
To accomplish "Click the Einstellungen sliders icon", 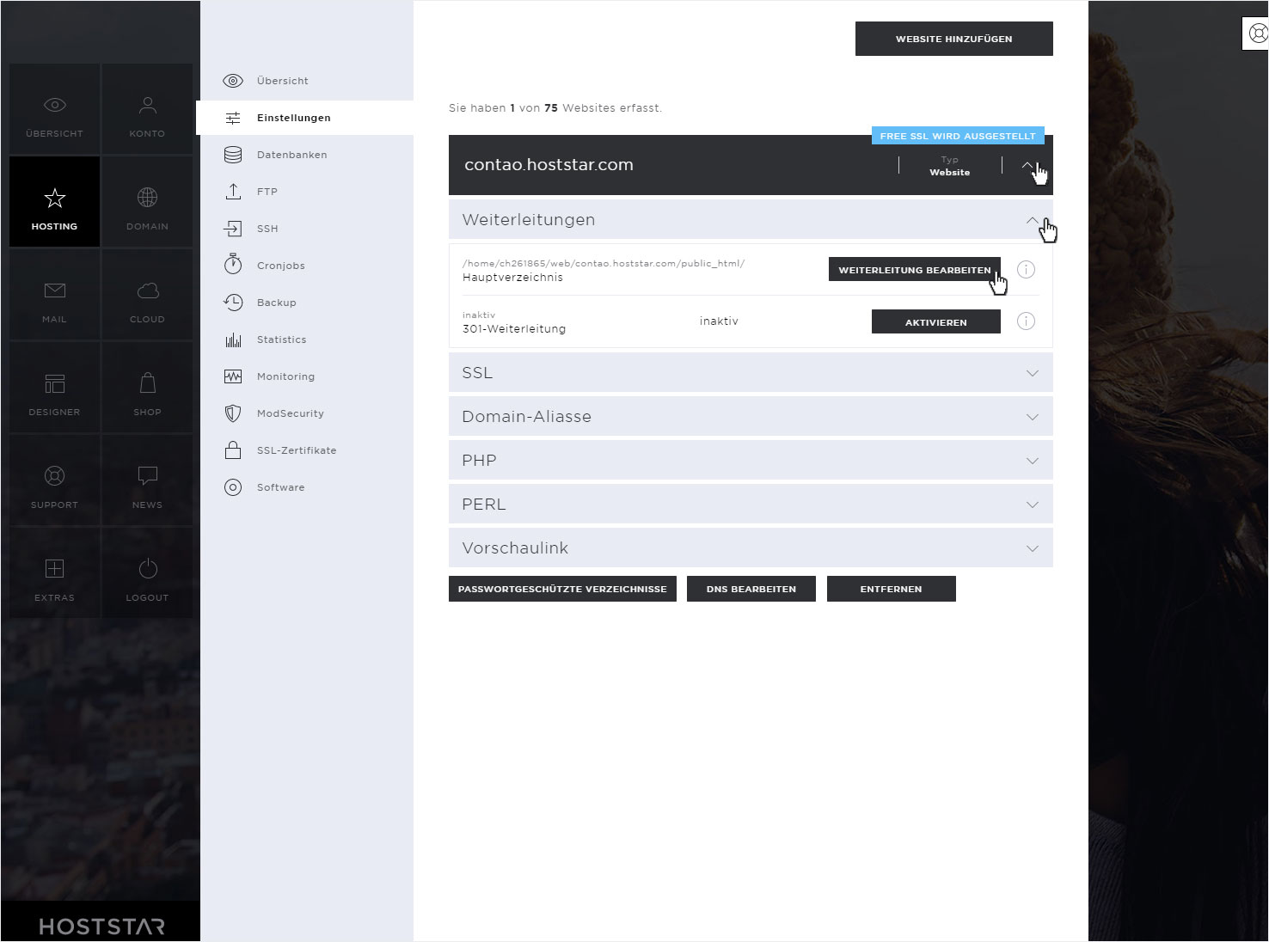I will tap(233, 118).
